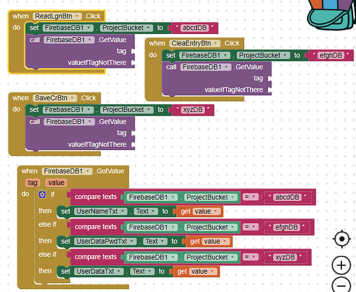The height and width of the screenshot is (292, 356).
Task: Open get value dropdown in UserDataPwdTxt setter
Action: point(216,241)
